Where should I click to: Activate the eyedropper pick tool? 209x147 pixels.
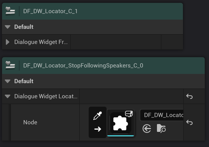click(x=97, y=116)
